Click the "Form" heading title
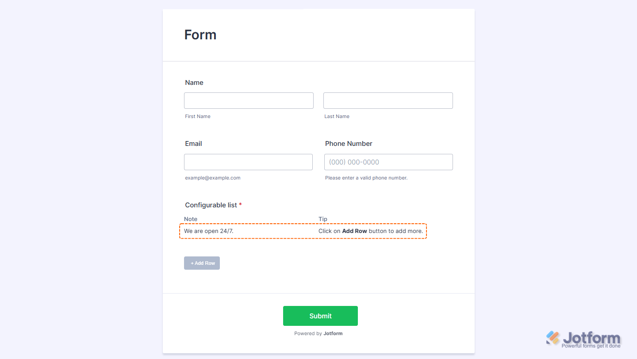This screenshot has height=359, width=637. point(200,34)
